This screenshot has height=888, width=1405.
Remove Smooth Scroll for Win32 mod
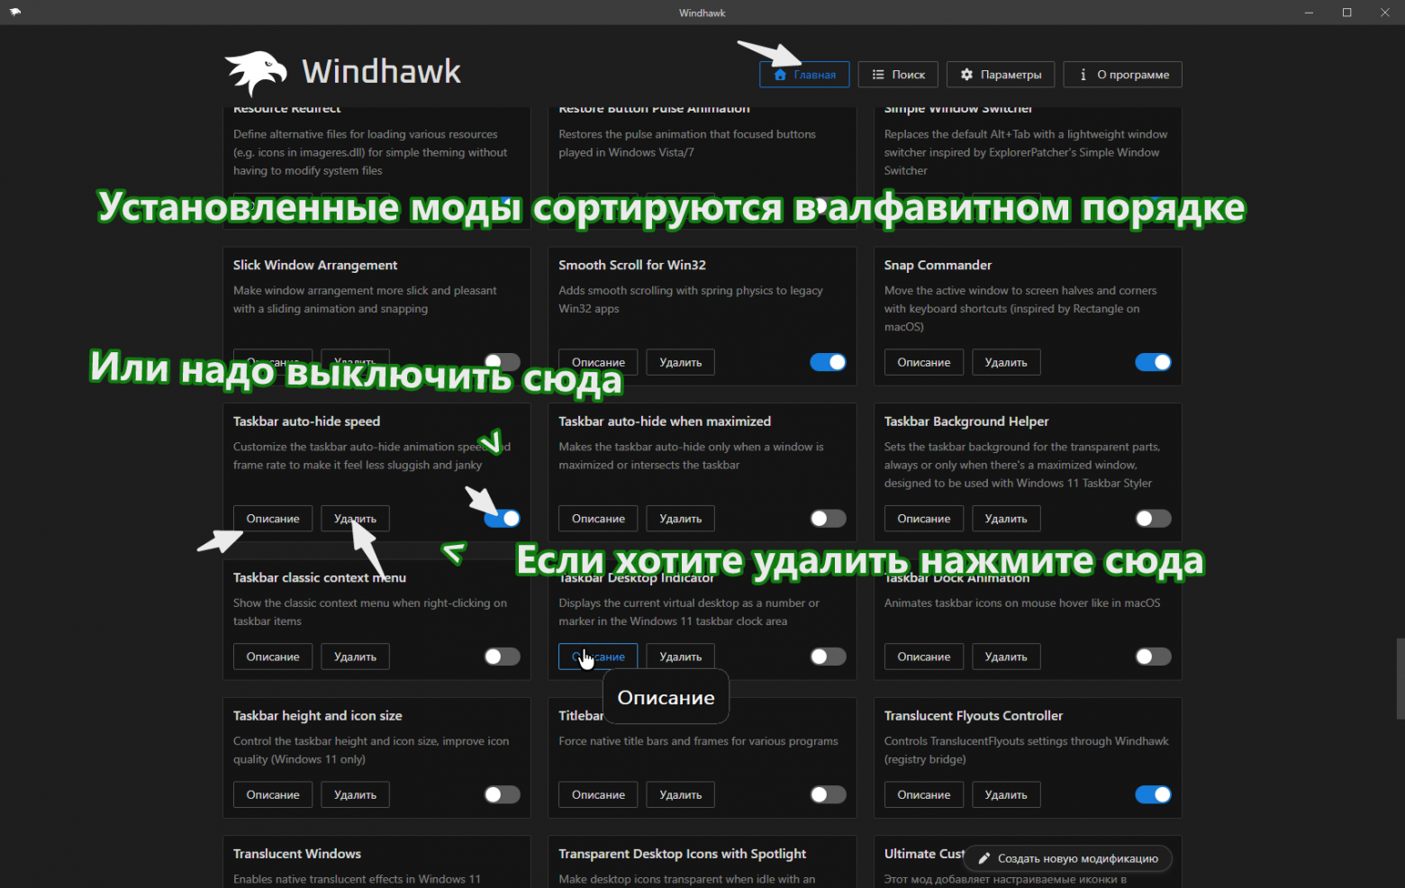680,362
